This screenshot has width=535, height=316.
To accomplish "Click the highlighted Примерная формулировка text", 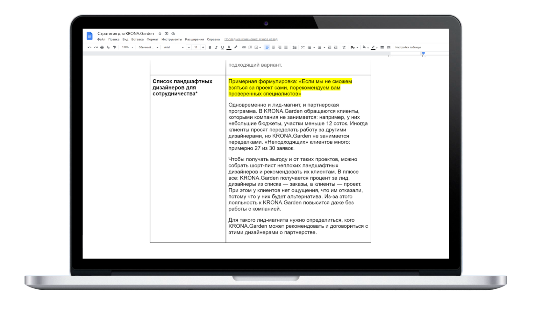I will click(290, 88).
